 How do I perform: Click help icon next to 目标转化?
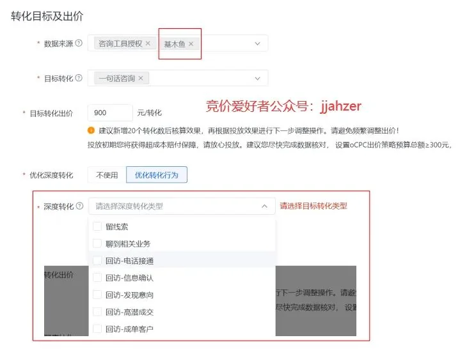pos(79,78)
